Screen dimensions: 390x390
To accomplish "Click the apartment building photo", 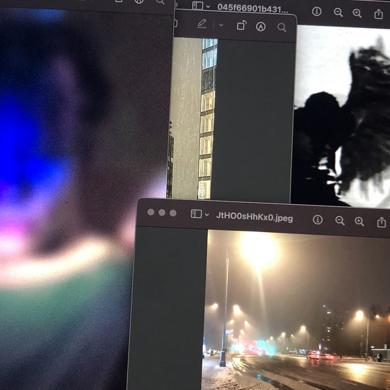I will click(x=191, y=118).
